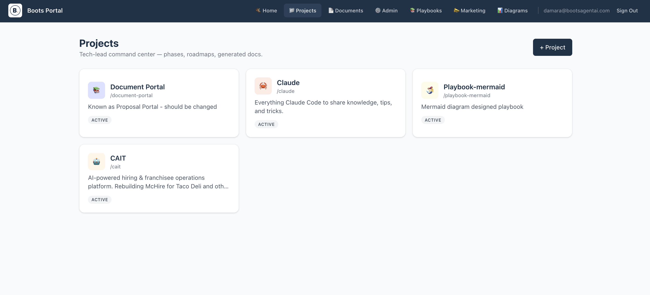Click the page icon beside Documents
The image size is (650, 295).
coord(331,10)
